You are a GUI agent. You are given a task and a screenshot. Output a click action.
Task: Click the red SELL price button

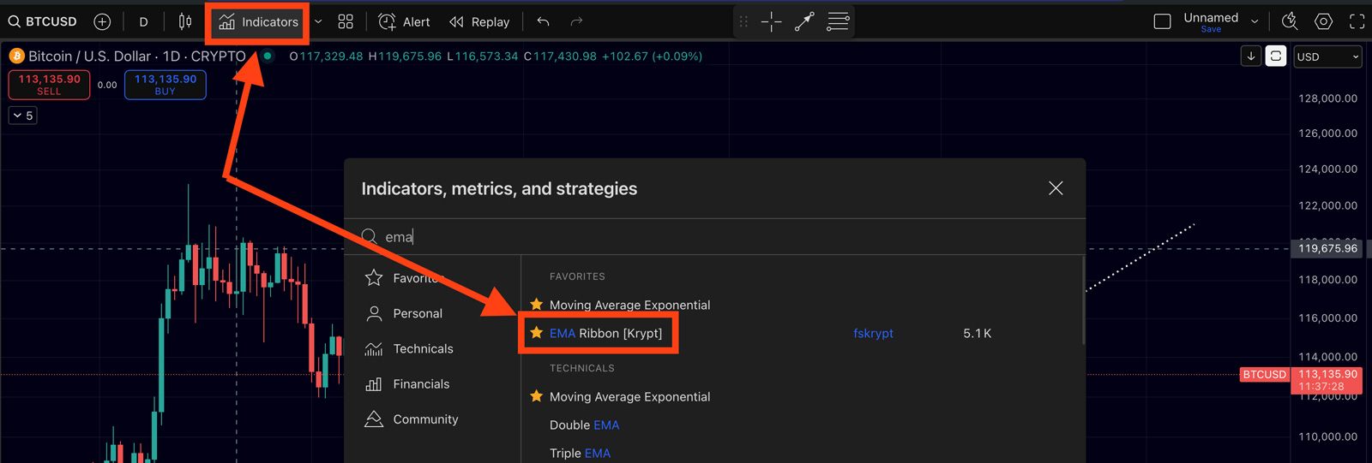pos(49,84)
